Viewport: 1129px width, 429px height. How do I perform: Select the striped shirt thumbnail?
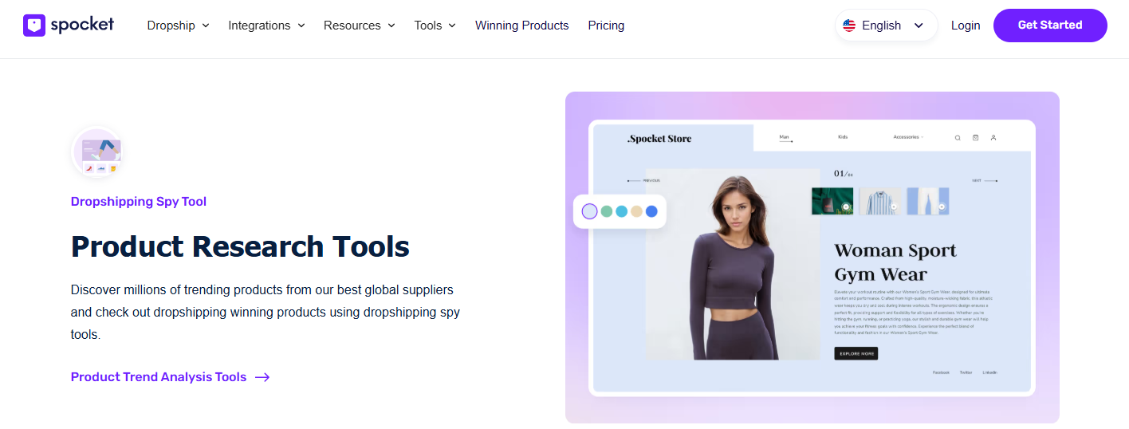coord(880,201)
